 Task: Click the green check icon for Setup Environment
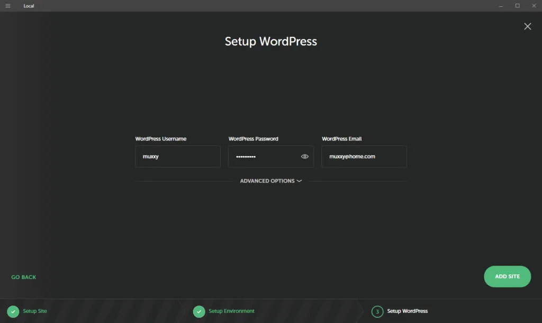coord(199,311)
